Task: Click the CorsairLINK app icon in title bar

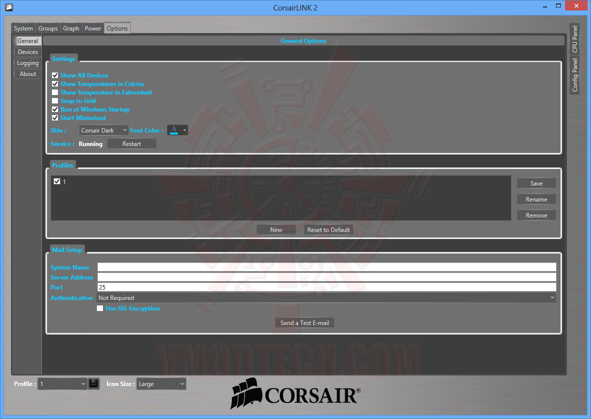Action: click(x=9, y=7)
